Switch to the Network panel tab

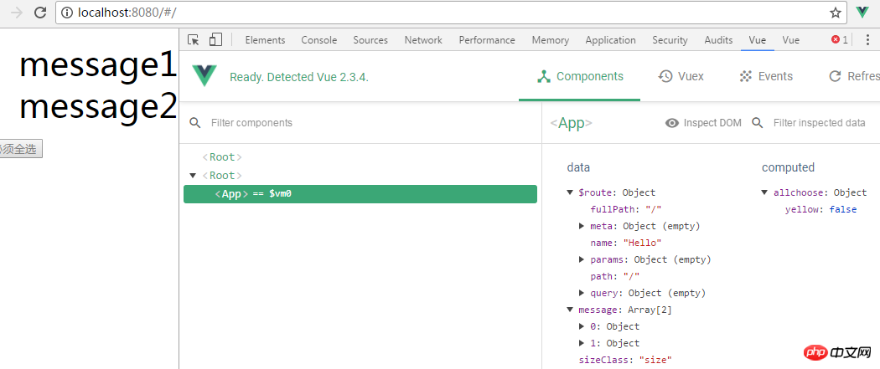[x=423, y=39]
